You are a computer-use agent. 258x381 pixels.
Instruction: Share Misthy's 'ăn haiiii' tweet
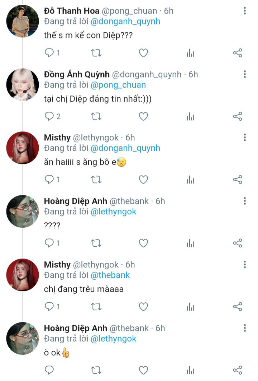pyautogui.click(x=238, y=180)
